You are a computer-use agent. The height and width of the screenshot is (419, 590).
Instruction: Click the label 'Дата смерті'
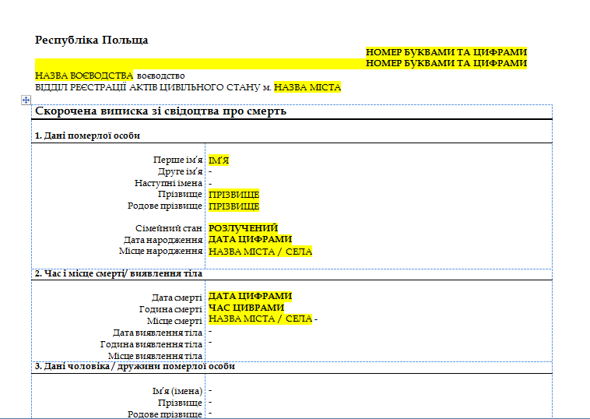point(177,298)
